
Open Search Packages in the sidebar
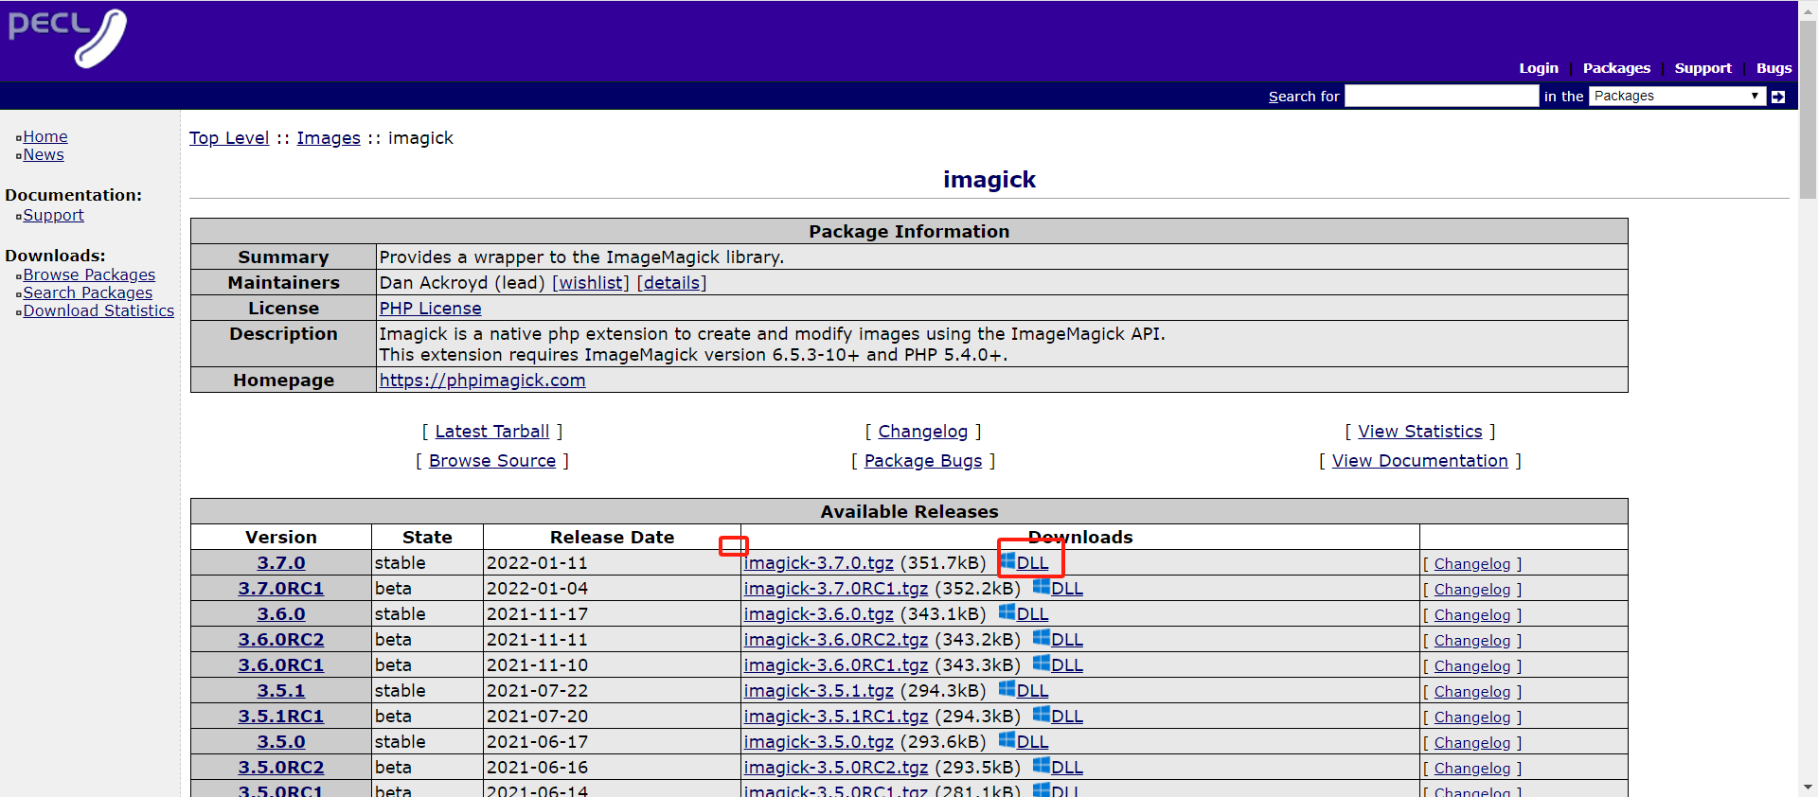[x=87, y=292]
